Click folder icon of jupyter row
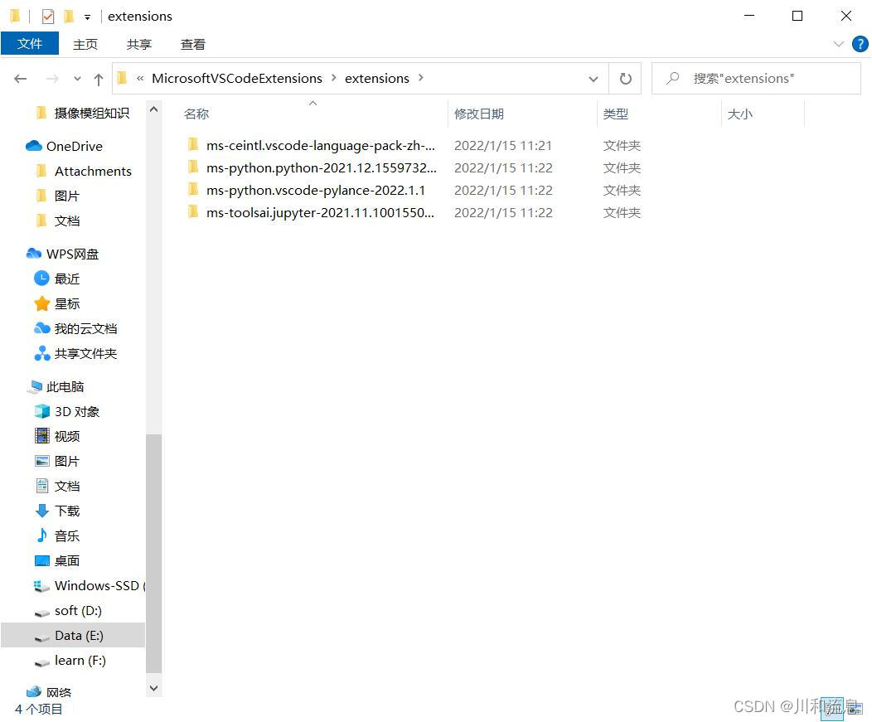Viewport: 872px width, 722px height. pos(193,212)
